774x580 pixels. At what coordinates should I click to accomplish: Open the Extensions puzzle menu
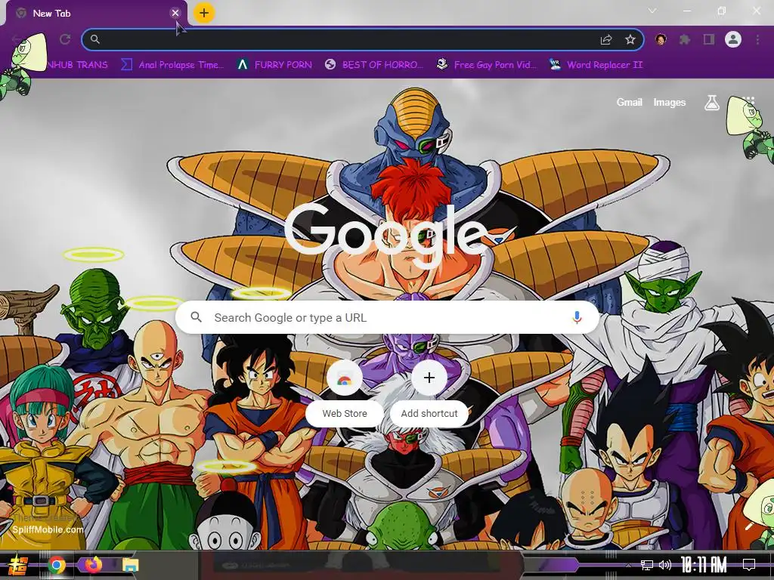(684, 39)
